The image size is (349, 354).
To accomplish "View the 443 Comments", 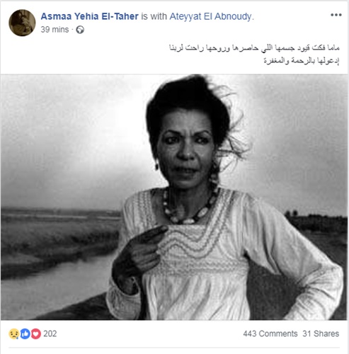I will pos(270,333).
